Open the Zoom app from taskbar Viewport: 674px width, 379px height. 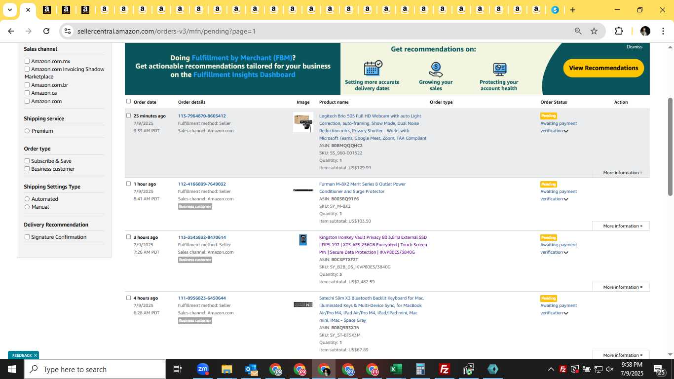(x=202, y=369)
